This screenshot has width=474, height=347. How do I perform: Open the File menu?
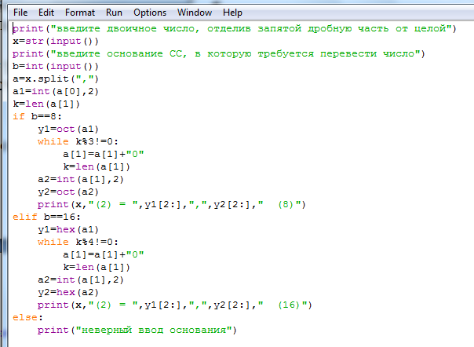[x=21, y=13]
